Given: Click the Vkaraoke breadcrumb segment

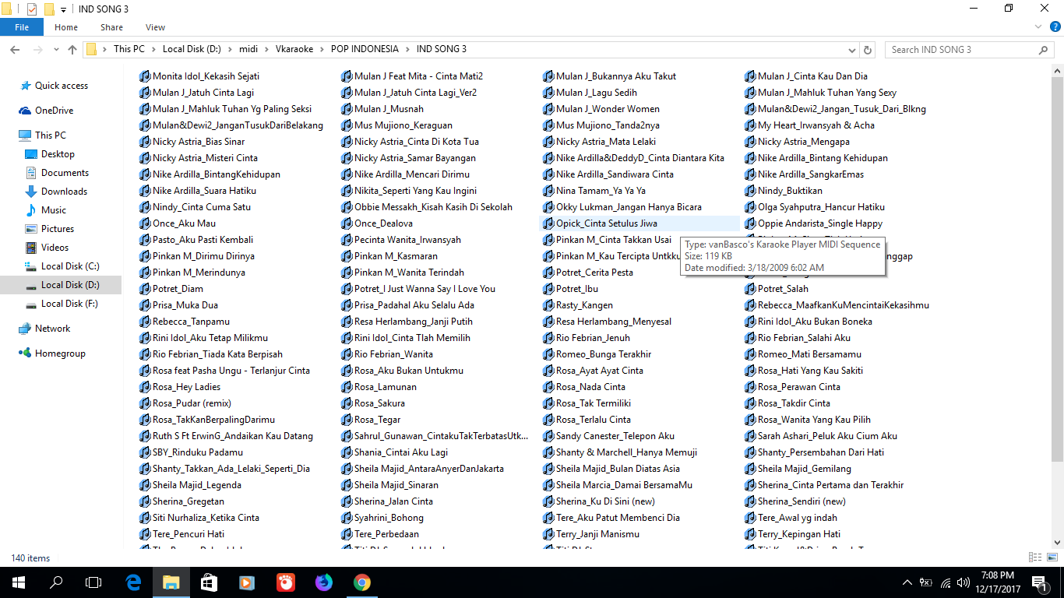Looking at the screenshot, I should point(294,49).
